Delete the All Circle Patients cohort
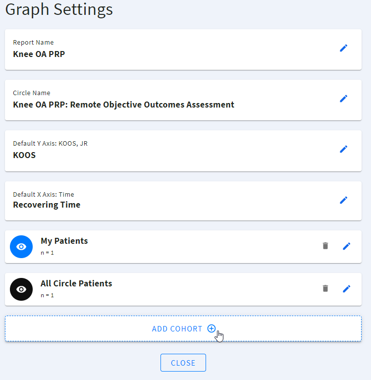The image size is (371, 380). (325, 288)
